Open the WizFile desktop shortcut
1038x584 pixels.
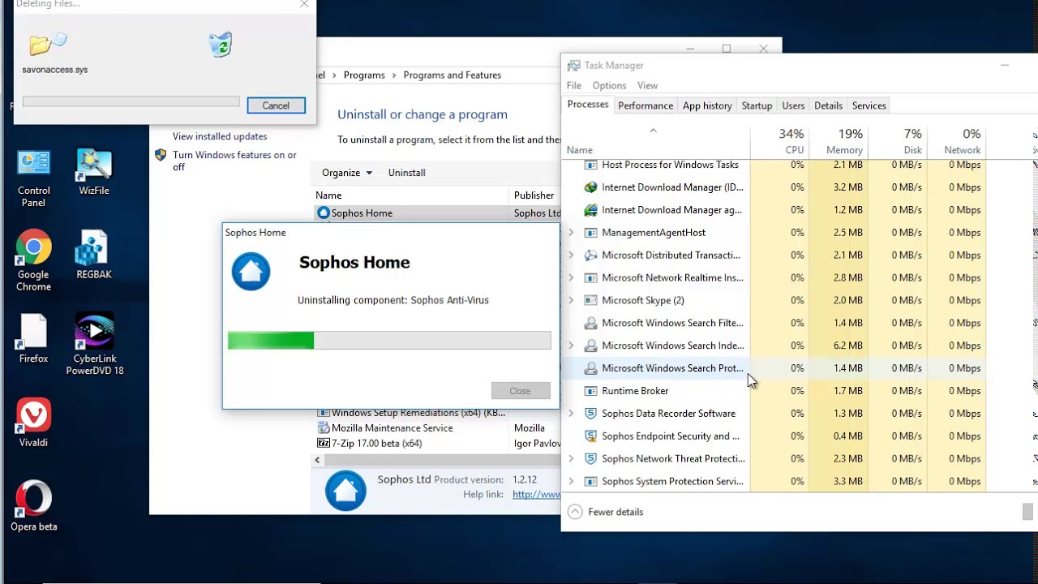click(x=94, y=171)
